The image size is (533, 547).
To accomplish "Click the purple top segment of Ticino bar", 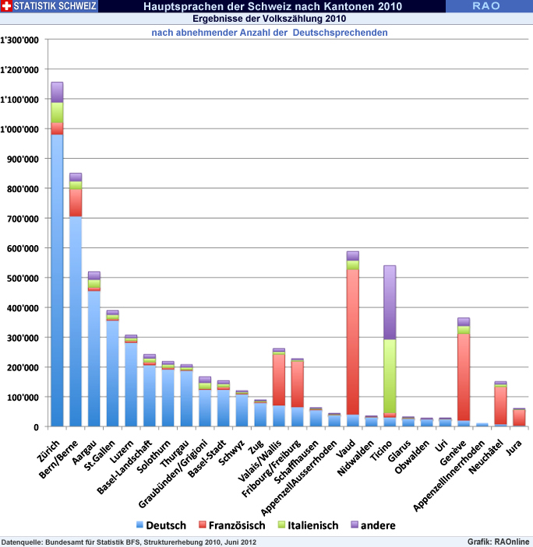I will [390, 302].
